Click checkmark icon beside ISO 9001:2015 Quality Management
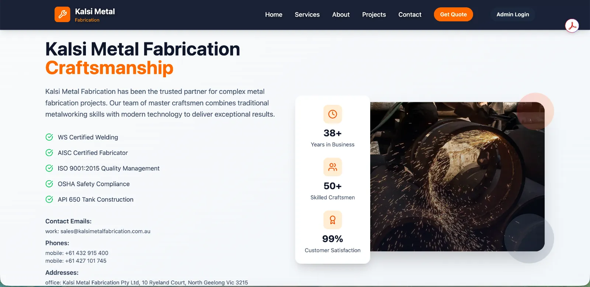Viewport: 590px width, 287px height. point(49,168)
